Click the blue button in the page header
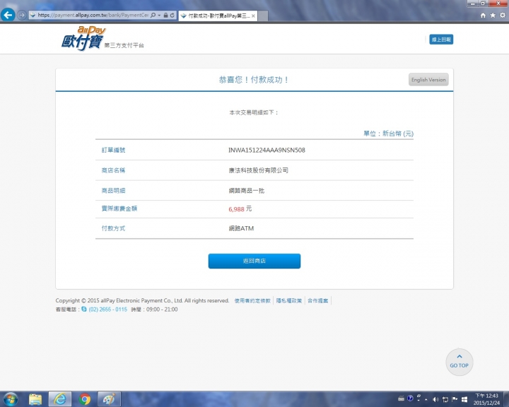This screenshot has height=407, width=509. click(x=441, y=40)
